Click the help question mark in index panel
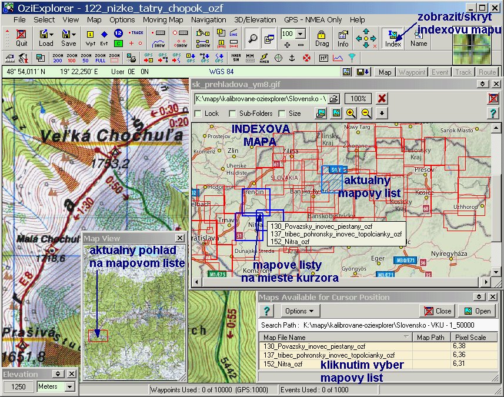The height and width of the screenshot is (397, 504). (x=493, y=113)
